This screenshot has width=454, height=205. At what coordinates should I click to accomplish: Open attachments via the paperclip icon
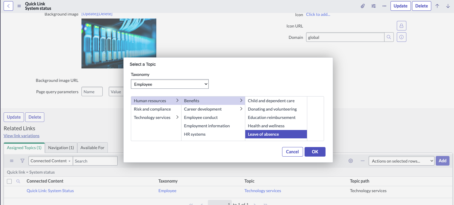coord(363,6)
